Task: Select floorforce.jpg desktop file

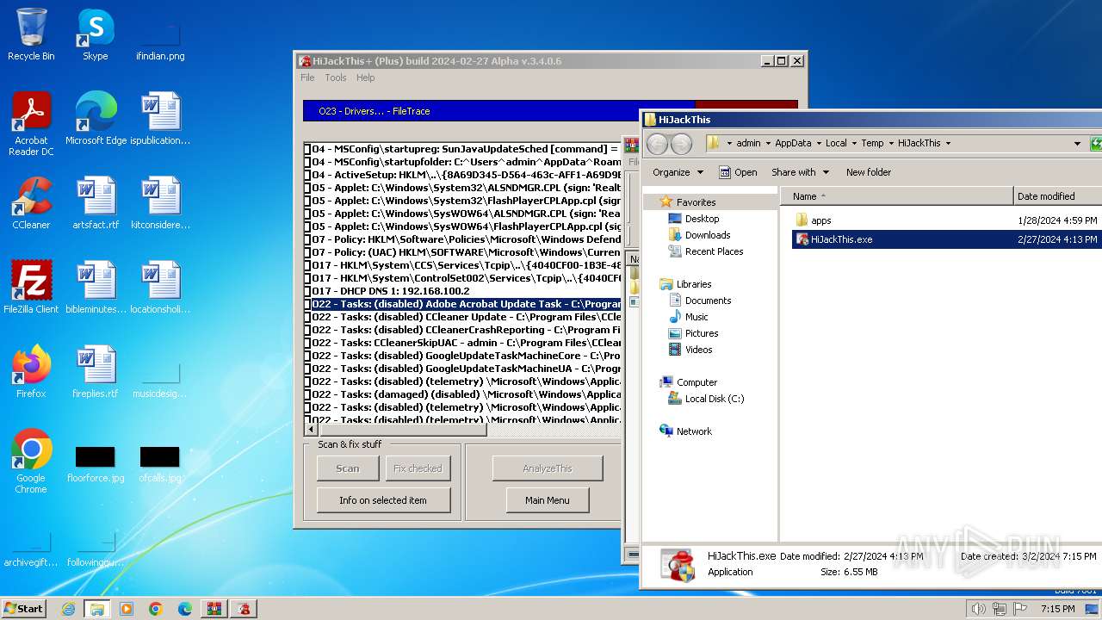Action: click(96, 463)
